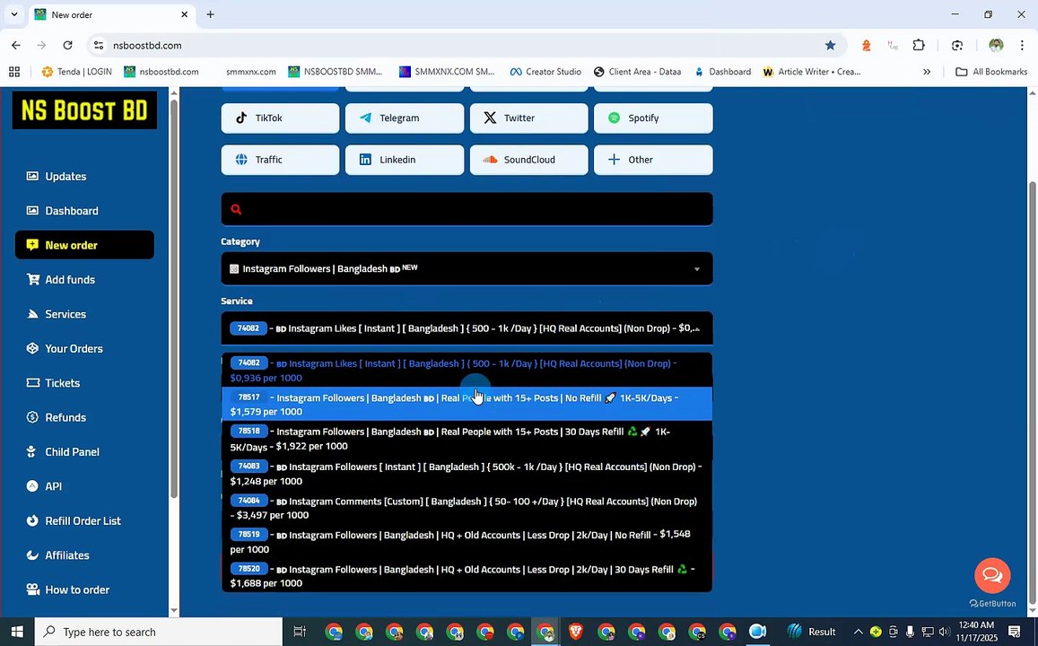Click the Windows taskbar search box
Viewport: 1038px width, 646px height.
click(158, 632)
